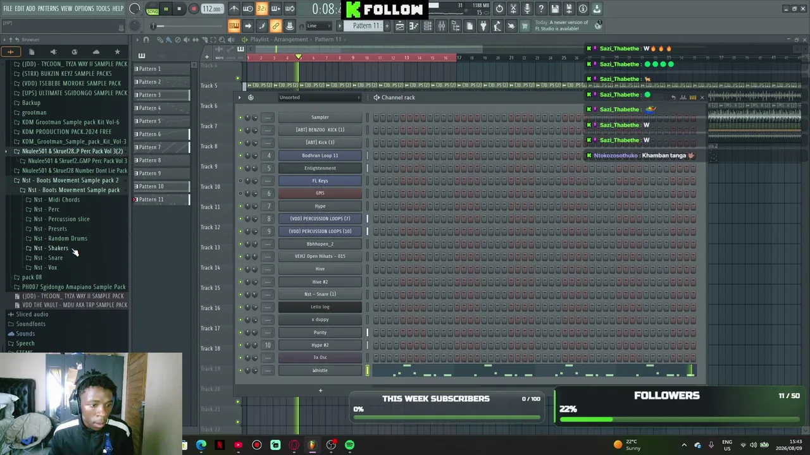Open the undo history icon
This screenshot has width=810, height=455.
pyautogui.click(x=499, y=9)
